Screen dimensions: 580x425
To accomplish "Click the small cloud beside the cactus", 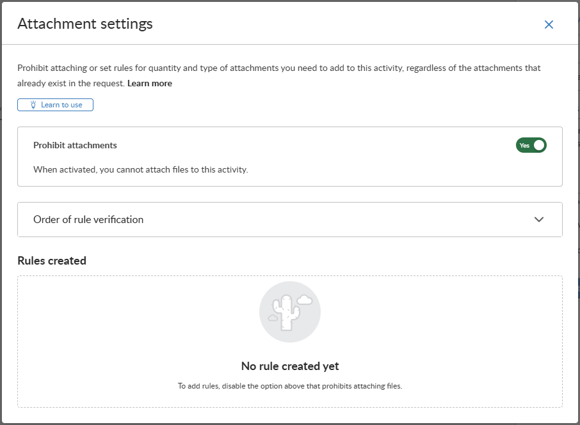I will pos(305,299).
